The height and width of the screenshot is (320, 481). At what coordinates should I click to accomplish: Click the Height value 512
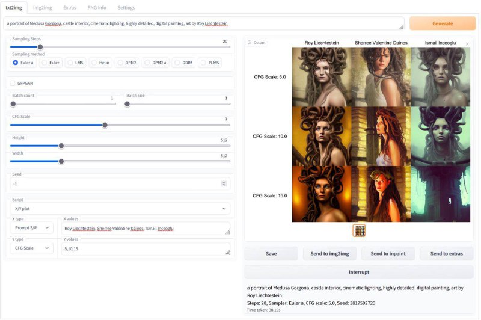[x=224, y=140]
